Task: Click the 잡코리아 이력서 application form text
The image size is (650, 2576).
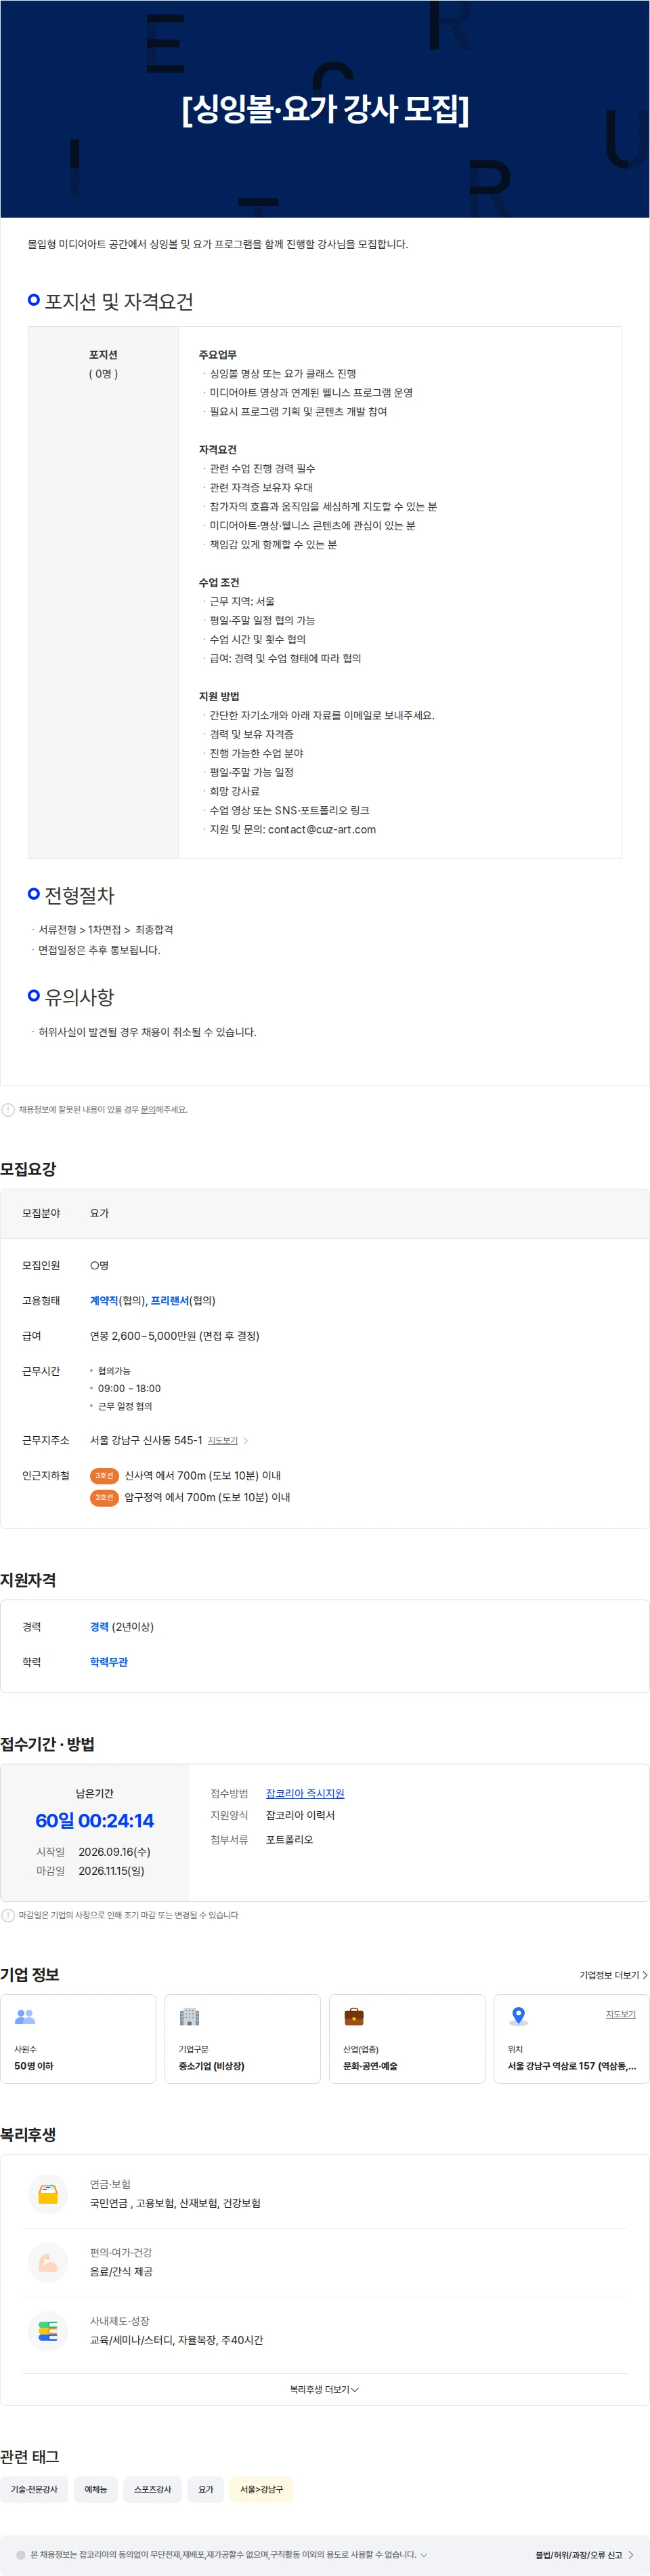Action: point(301,1815)
